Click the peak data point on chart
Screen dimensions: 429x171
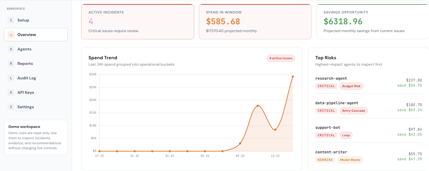[293, 77]
